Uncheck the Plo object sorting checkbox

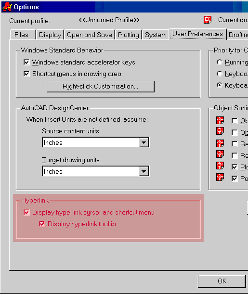point(235,167)
